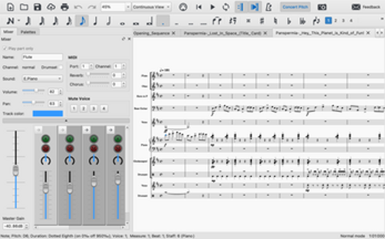Adjust the Pan slider

33,102
